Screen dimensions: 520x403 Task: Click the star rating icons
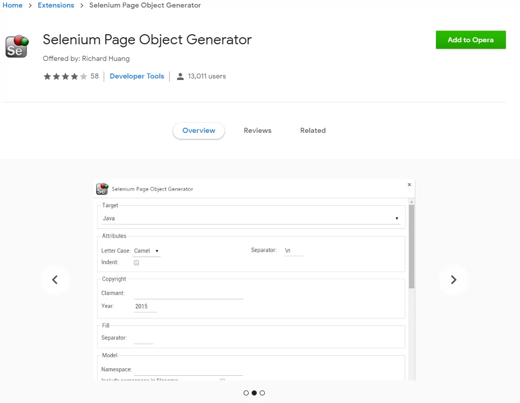(x=65, y=76)
